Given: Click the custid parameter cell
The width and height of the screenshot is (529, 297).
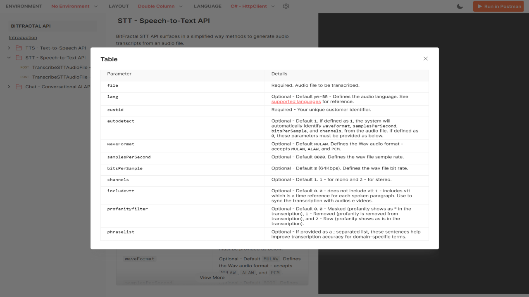Looking at the screenshot, I should 183,111.
